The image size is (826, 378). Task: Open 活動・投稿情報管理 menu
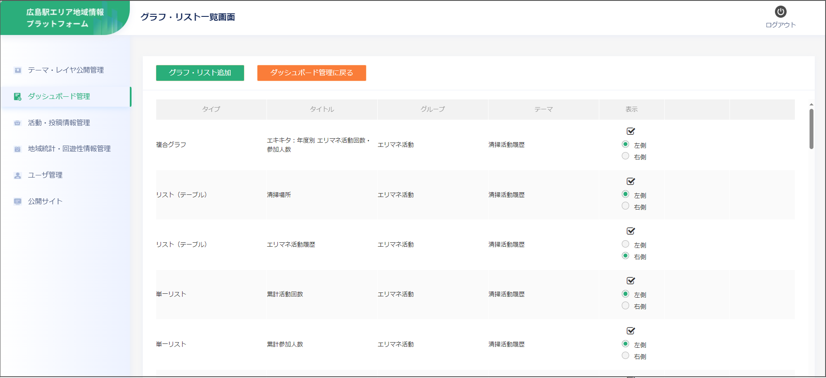[x=66, y=123]
